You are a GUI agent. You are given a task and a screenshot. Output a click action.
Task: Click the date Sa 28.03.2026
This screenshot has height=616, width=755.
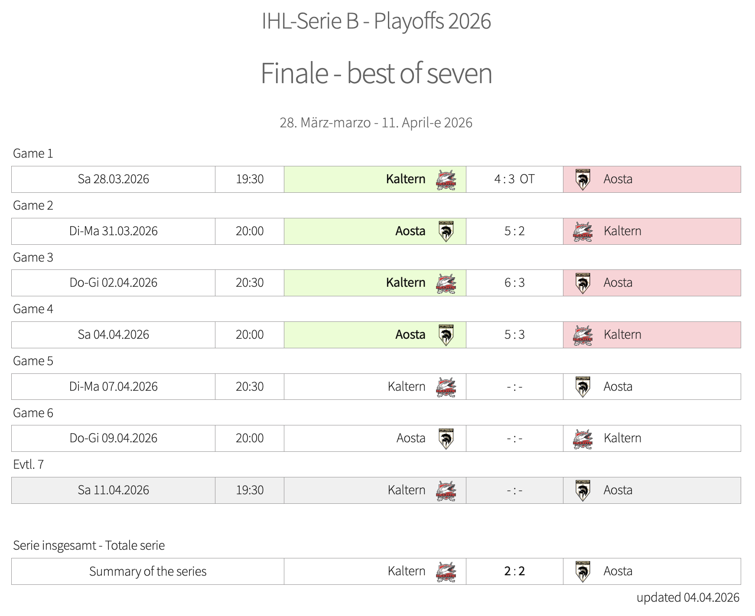pyautogui.click(x=113, y=179)
